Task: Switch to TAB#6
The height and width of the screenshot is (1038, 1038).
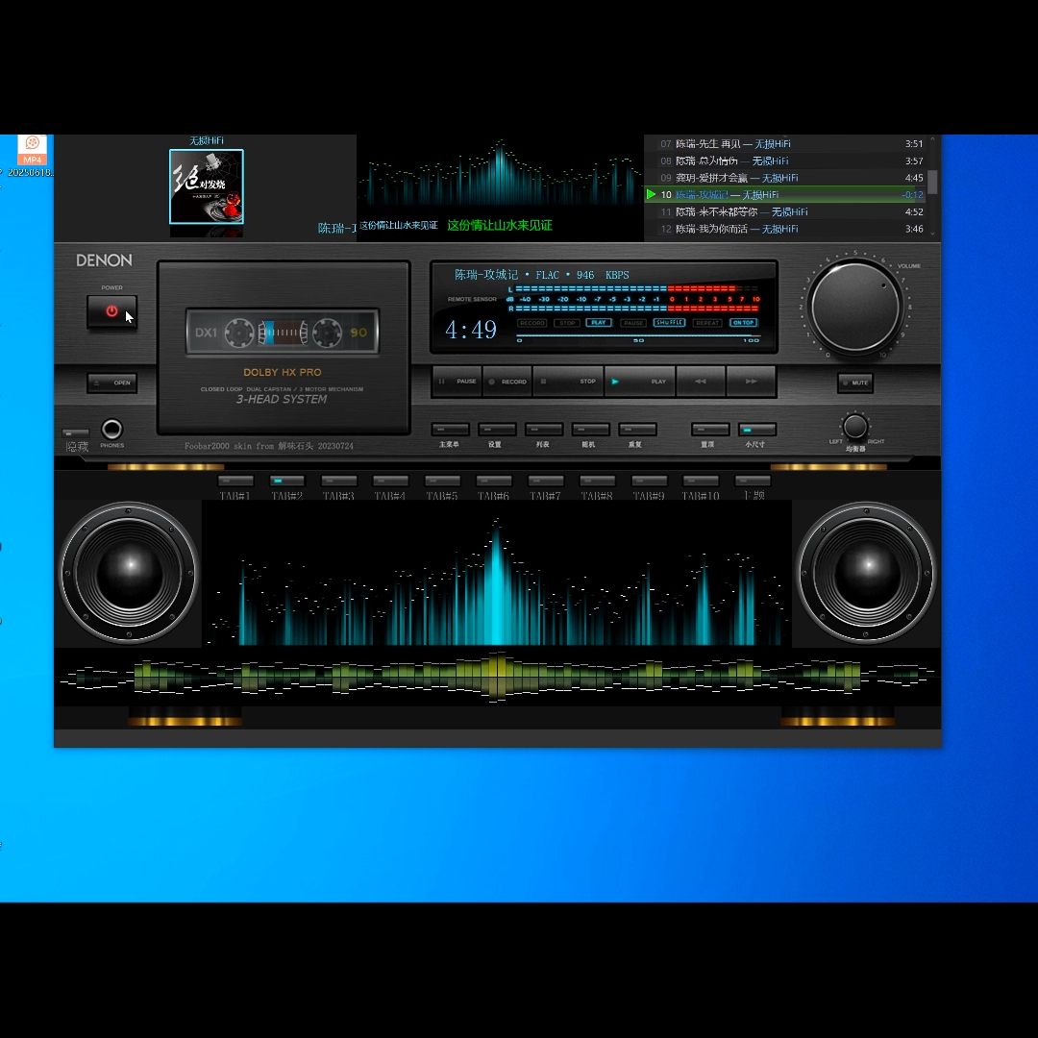Action: tap(494, 482)
